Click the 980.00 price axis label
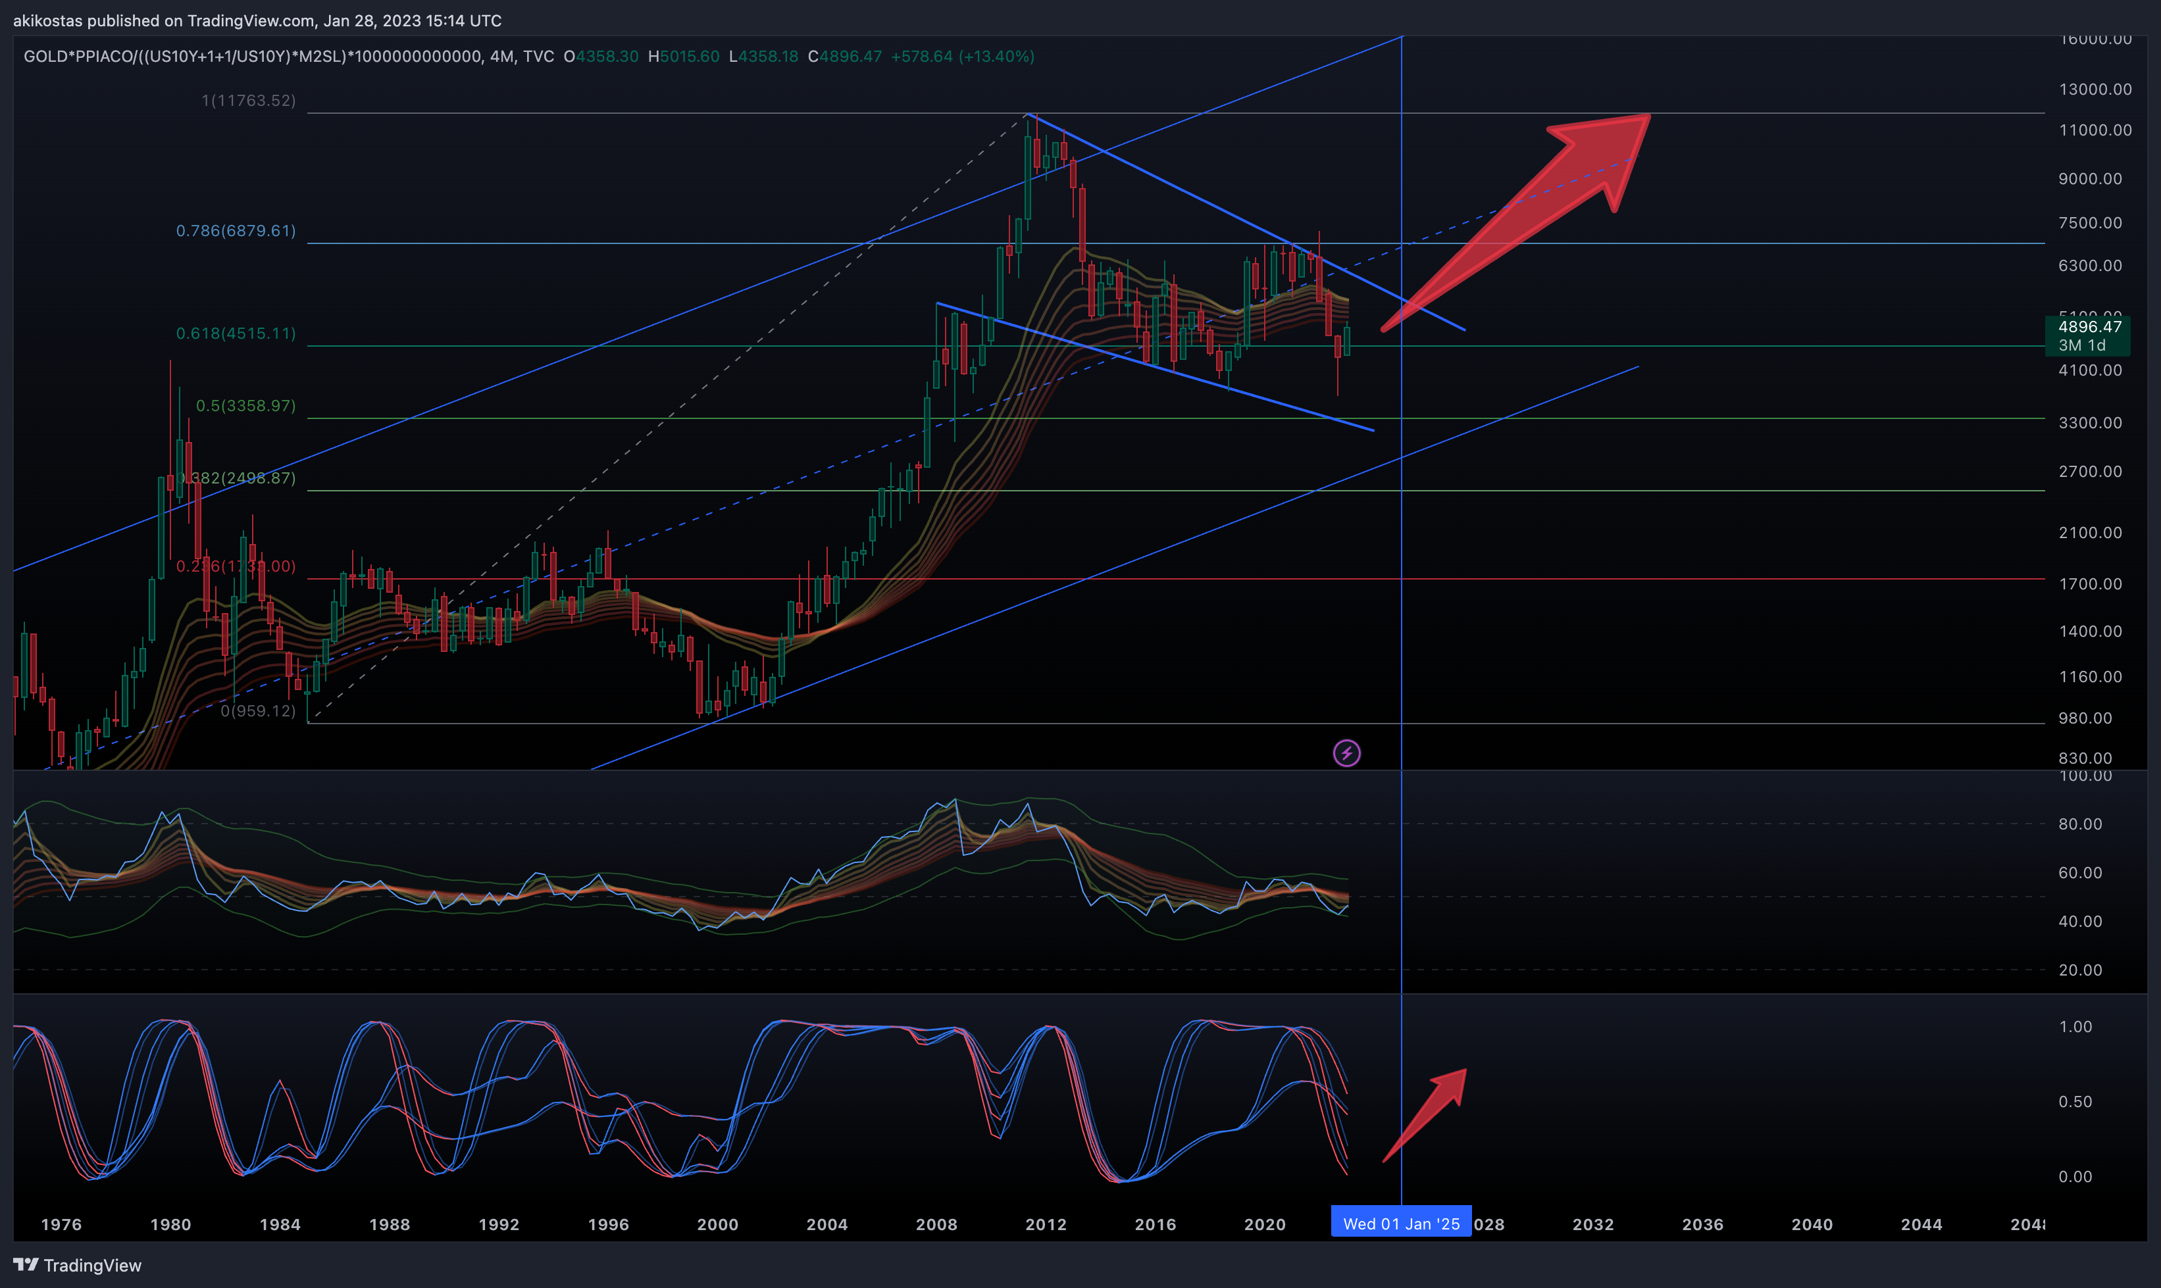Screen dimensions: 2161x1288 point(2085,718)
